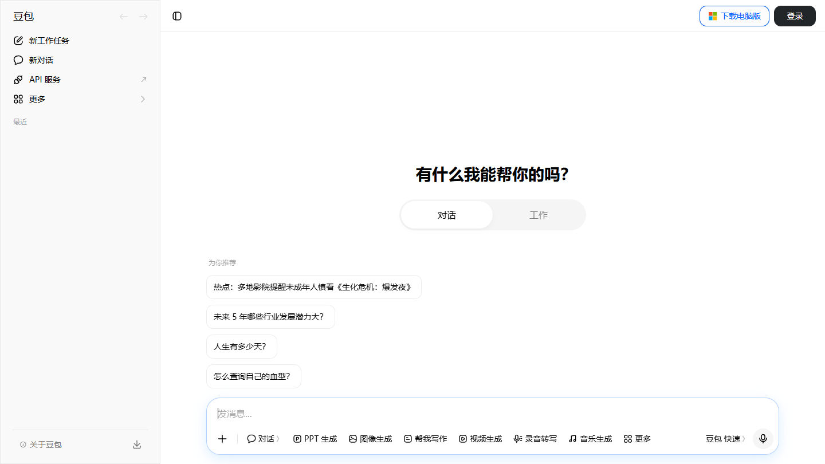Click the plus attachment icon

[x=222, y=439]
